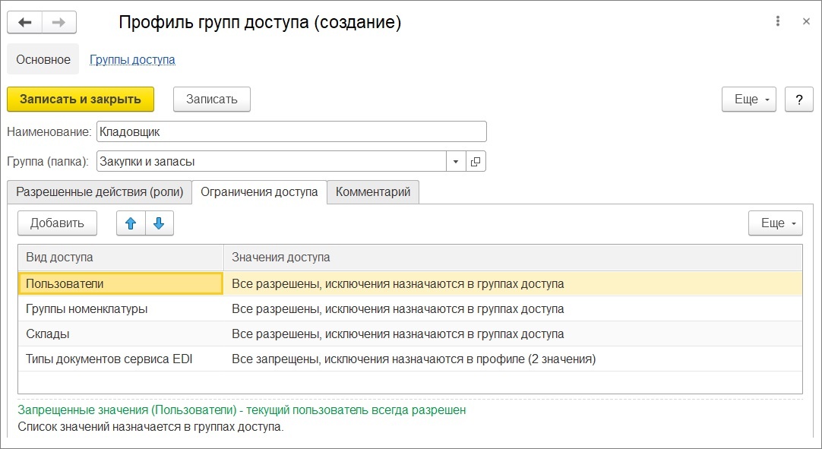The width and height of the screenshot is (822, 449).
Task: Click the Список значений назначается note
Action: (x=151, y=427)
